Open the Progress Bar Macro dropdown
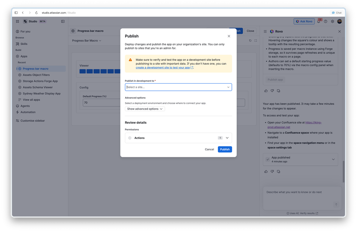Image resolution: width=357 pixels, height=232 pixels. pyautogui.click(x=87, y=41)
